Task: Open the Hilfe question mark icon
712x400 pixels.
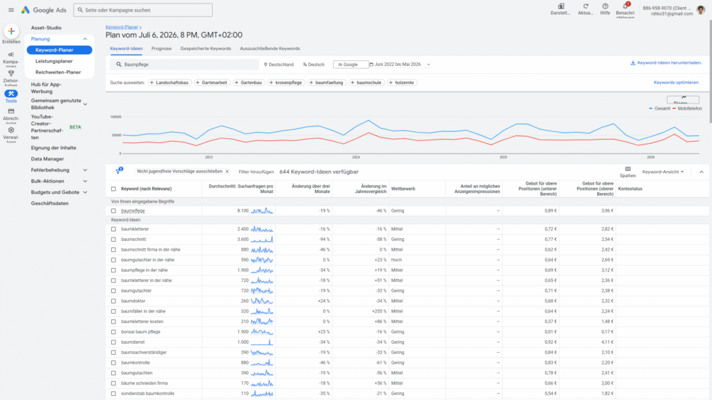Action: coord(606,6)
